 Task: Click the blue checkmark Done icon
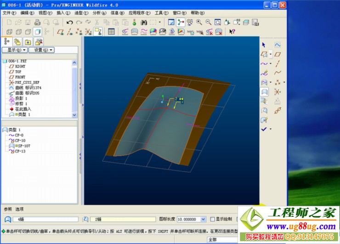coord(264,129)
